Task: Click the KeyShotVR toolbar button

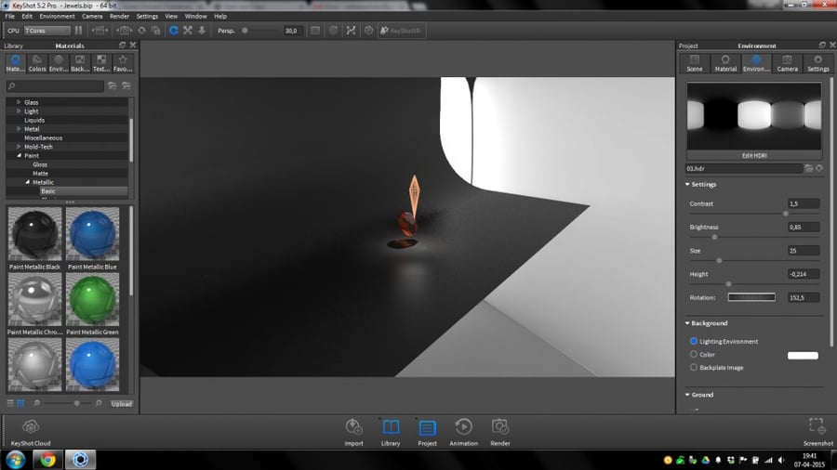Action: [400, 31]
